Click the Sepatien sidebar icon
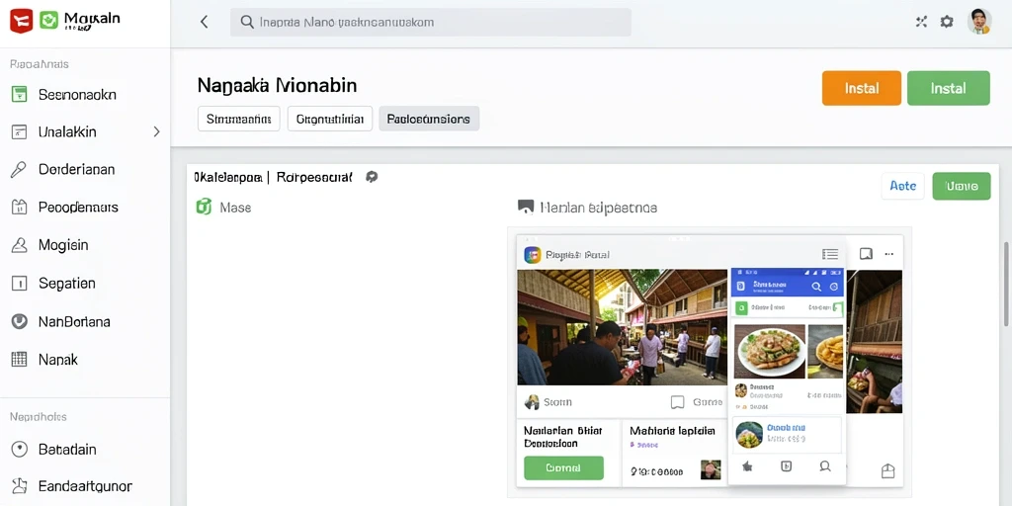This screenshot has width=1012, height=506. click(20, 284)
